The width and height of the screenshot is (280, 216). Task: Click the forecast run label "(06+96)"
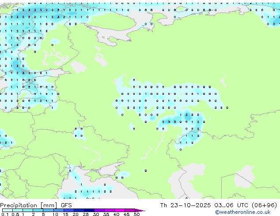pos(264,205)
